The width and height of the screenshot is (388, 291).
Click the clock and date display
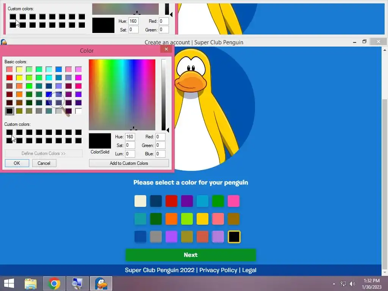[x=371, y=283]
